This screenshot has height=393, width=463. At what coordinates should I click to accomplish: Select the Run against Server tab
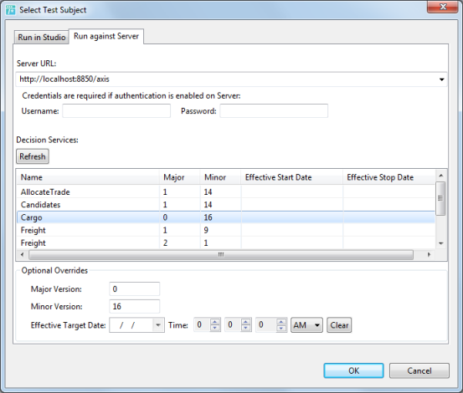click(106, 36)
